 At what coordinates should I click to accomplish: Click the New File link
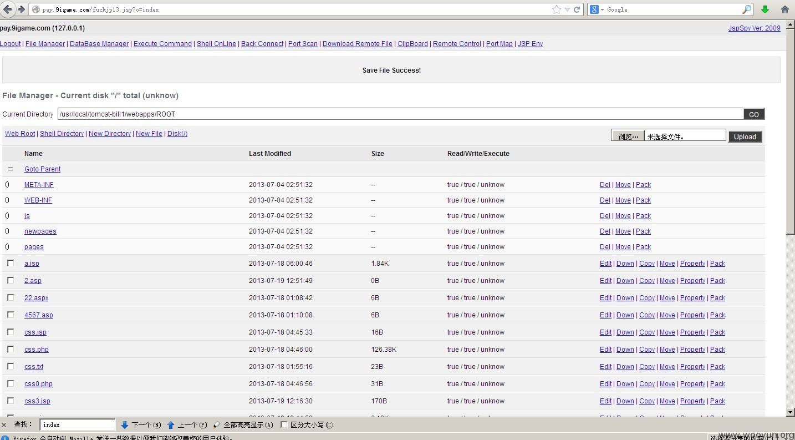tap(149, 134)
